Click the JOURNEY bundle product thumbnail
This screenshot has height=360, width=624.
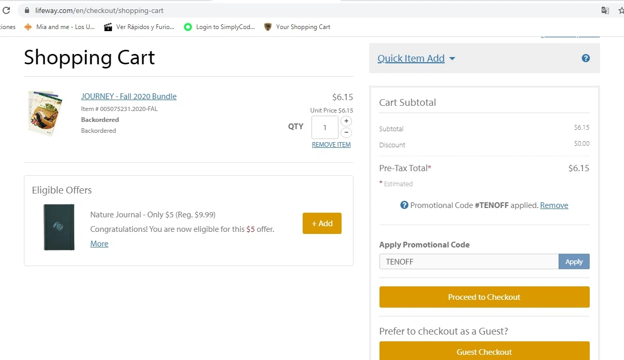45,114
